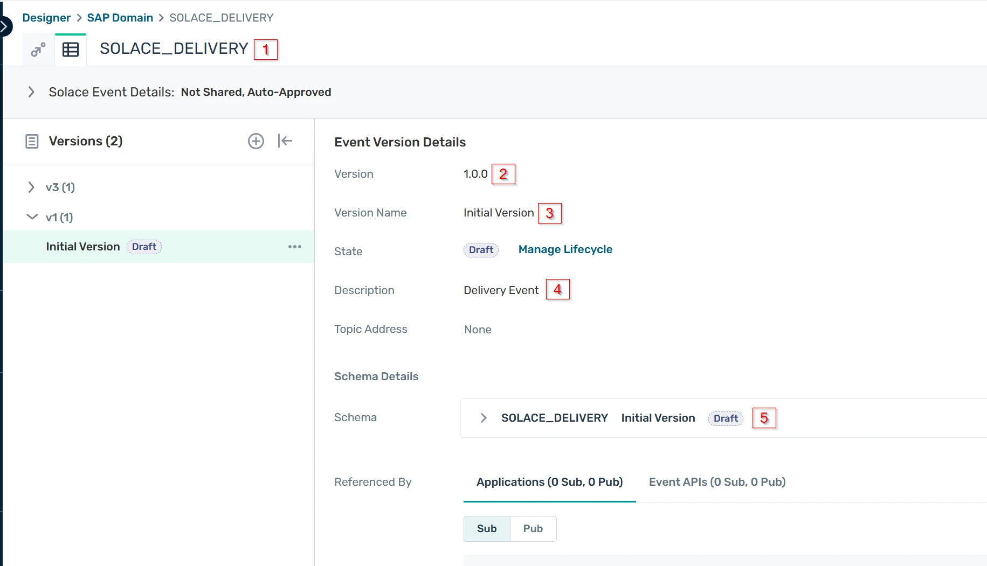The width and height of the screenshot is (987, 566).
Task: Expand the left navigation sidebar arrow
Action: point(4,26)
